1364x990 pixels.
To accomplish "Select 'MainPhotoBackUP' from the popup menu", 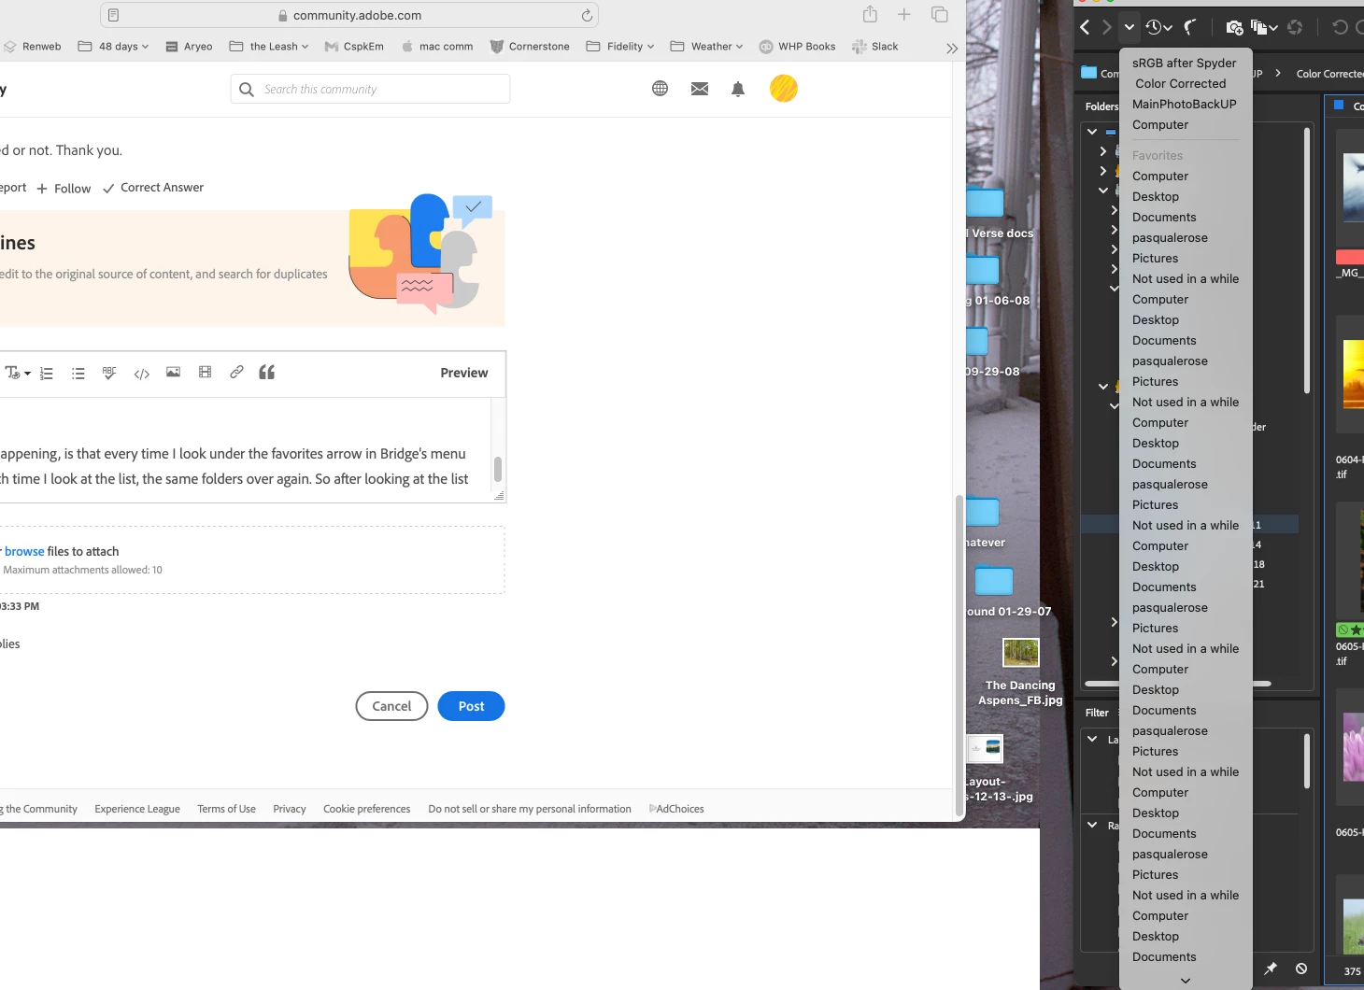I will point(1184,104).
